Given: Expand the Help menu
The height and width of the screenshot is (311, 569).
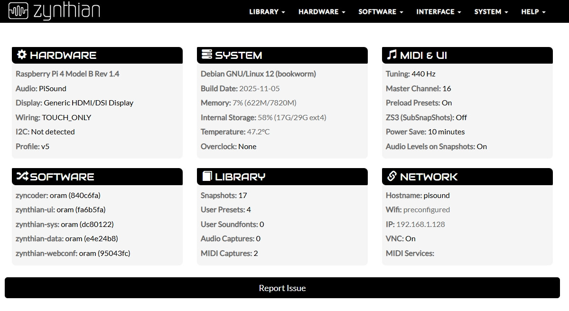Looking at the screenshot, I should pos(533,12).
